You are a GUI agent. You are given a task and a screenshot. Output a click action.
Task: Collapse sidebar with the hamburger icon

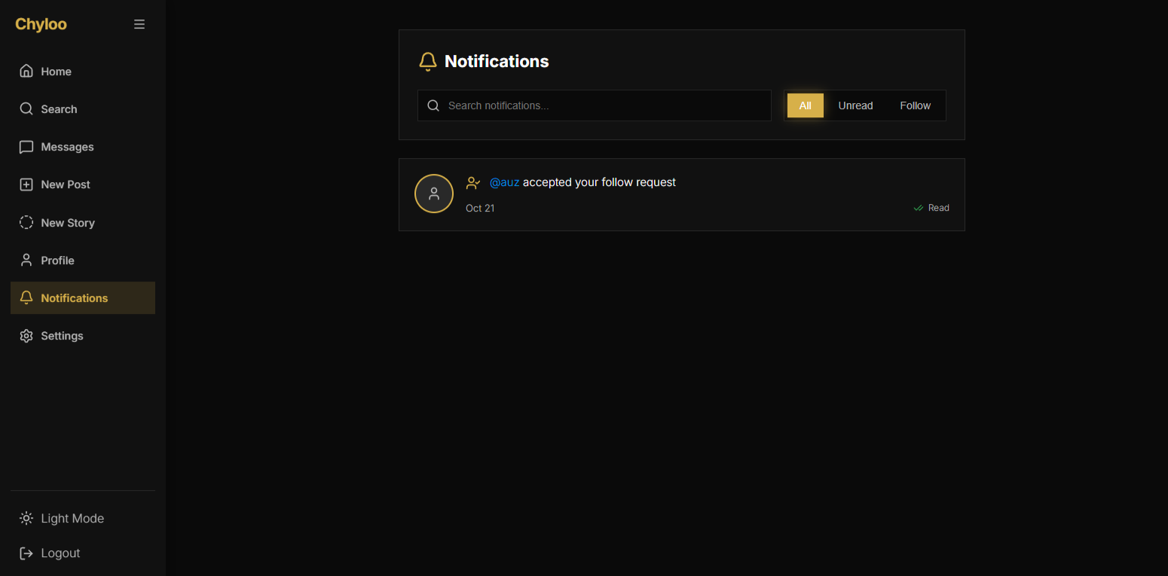point(139,24)
